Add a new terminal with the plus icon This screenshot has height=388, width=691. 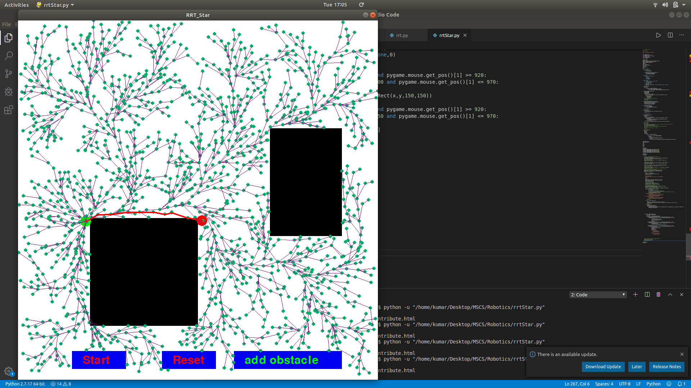(x=635, y=295)
